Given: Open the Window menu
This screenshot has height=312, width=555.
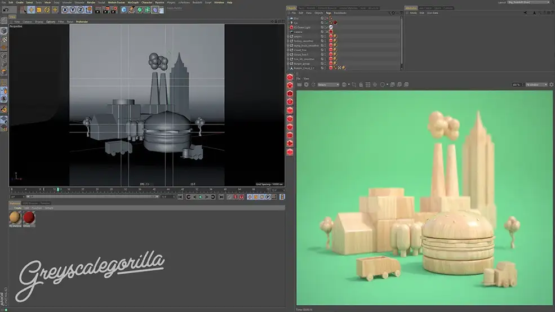Looking at the screenshot, I should tap(219, 2).
